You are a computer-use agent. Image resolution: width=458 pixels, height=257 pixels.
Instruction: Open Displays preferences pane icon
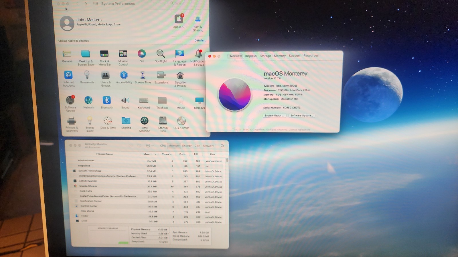(x=199, y=101)
